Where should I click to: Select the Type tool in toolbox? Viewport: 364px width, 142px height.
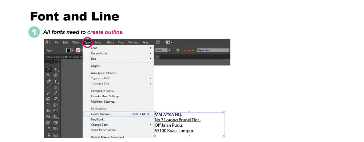(x=56, y=81)
